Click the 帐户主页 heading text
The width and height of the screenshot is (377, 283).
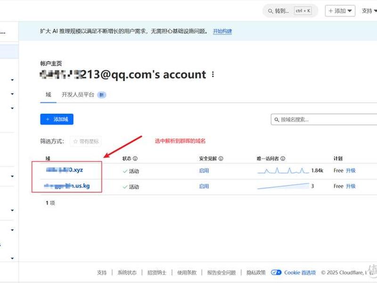(x=51, y=64)
